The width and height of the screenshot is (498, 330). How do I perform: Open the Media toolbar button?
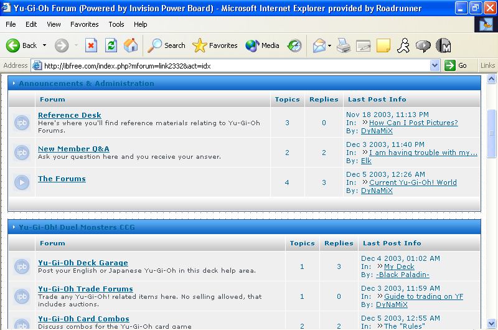(262, 45)
